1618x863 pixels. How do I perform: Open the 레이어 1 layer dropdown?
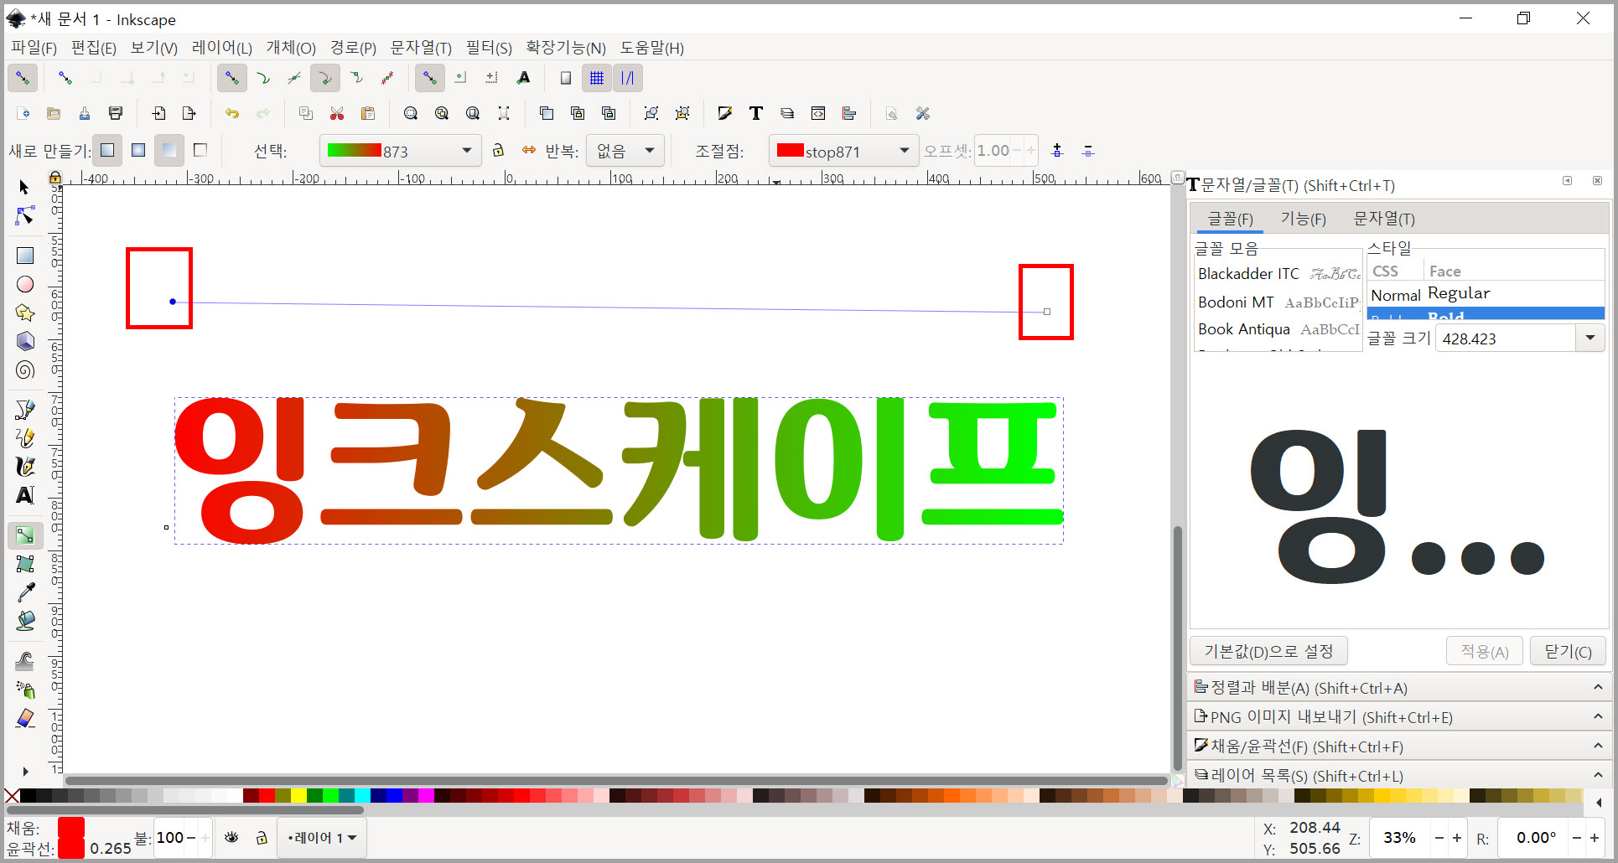click(x=323, y=838)
